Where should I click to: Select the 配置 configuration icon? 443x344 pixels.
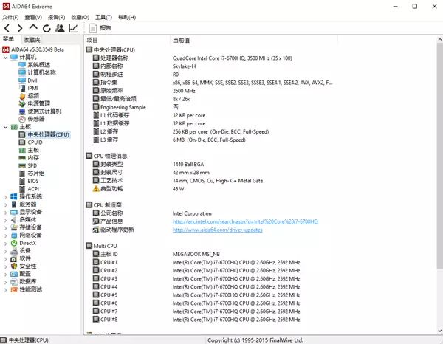[14, 274]
